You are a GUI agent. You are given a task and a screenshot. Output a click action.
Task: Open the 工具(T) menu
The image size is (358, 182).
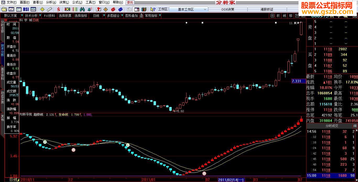pos(90,2)
